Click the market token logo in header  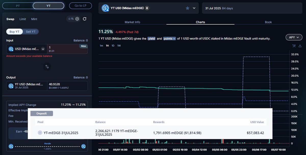105,8
